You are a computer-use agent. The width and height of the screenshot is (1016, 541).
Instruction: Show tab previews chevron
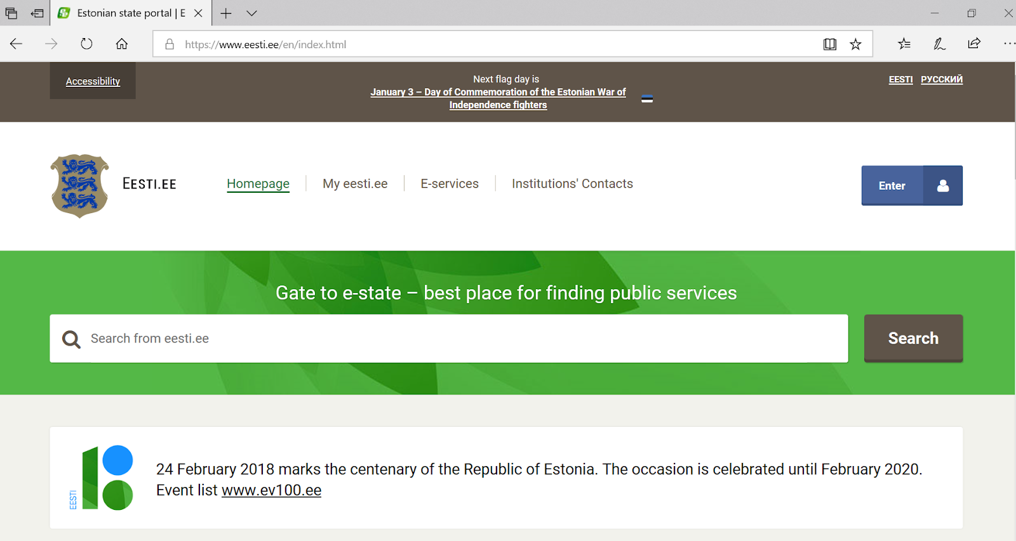point(251,13)
